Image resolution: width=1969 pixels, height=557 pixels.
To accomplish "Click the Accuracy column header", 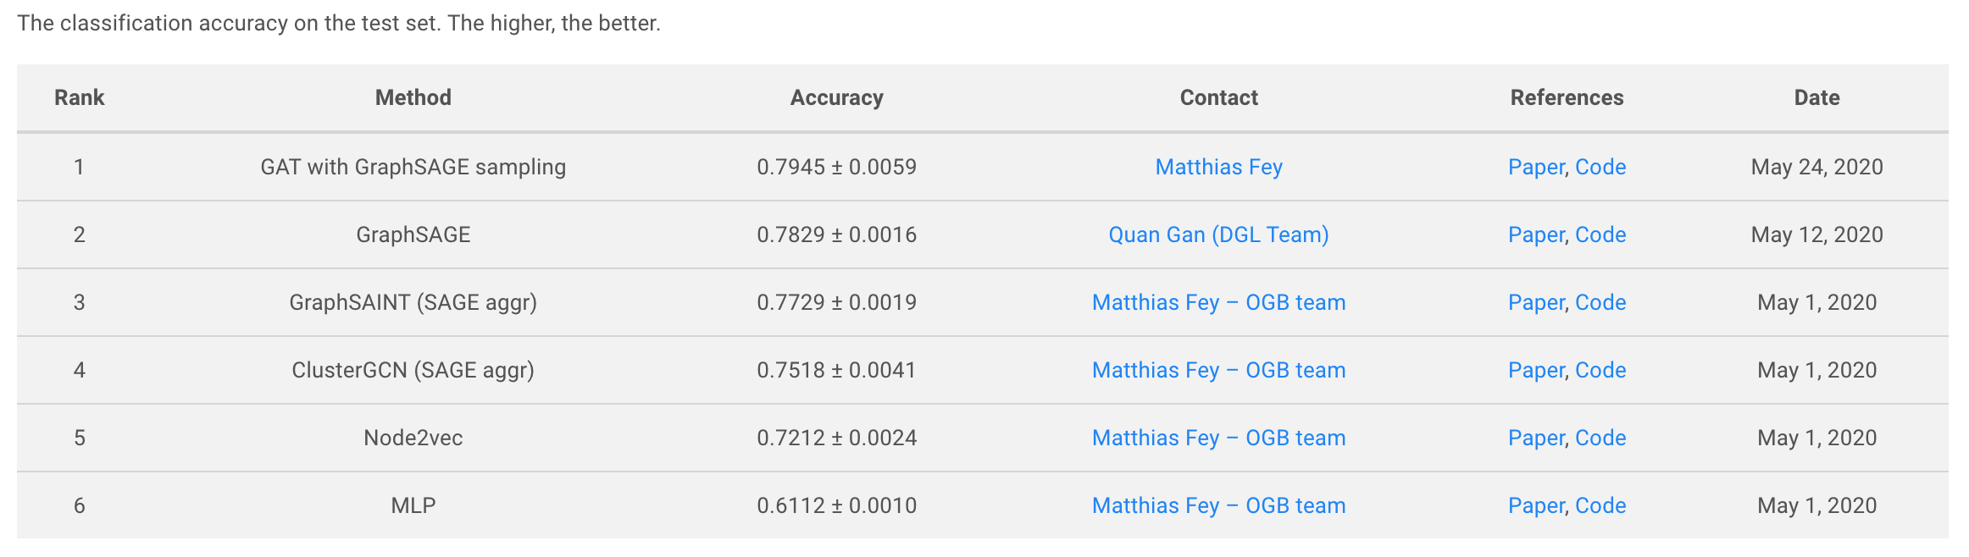I will pos(836,97).
